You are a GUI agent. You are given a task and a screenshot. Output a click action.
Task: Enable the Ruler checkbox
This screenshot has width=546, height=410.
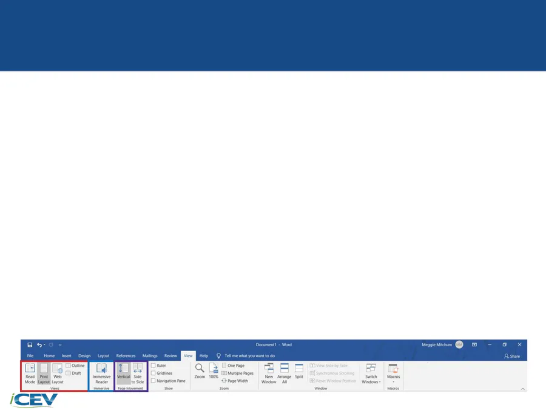pyautogui.click(x=153, y=366)
